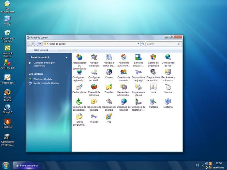This screenshot has height=170, width=227.
Task: Open Opciones de energía icon
Action: 109,102
